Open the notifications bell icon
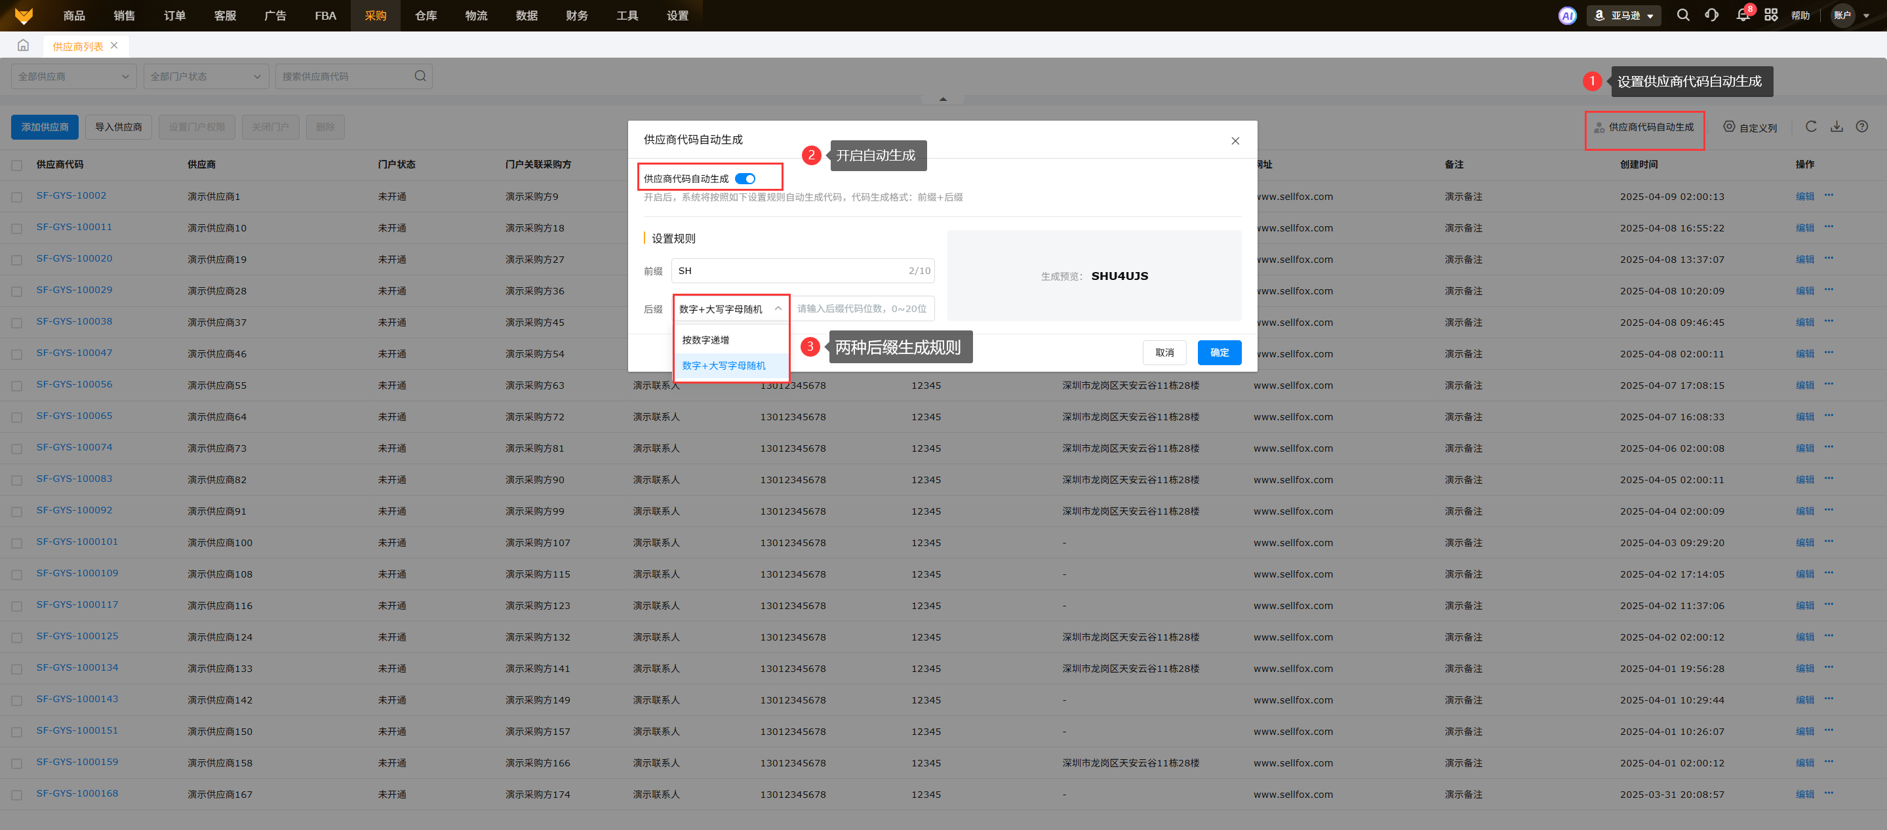The height and width of the screenshot is (830, 1887). (1743, 15)
